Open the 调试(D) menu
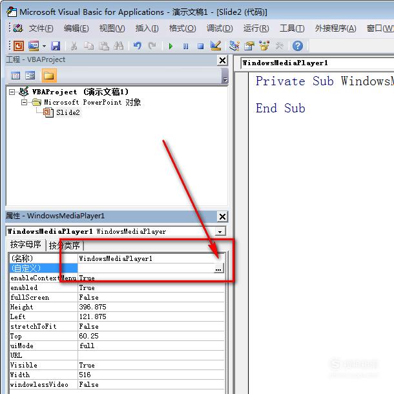 pos(220,28)
